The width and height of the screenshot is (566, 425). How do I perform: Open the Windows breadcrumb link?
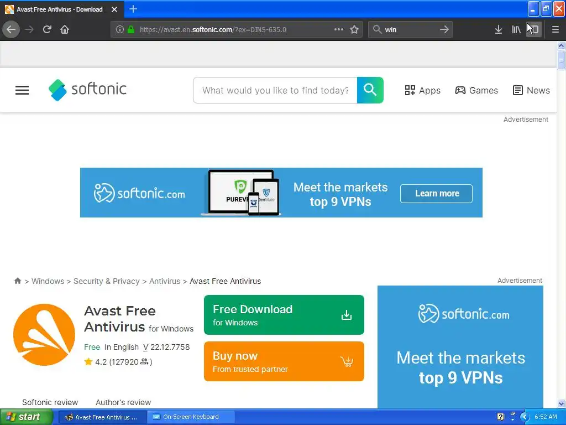pyautogui.click(x=48, y=281)
